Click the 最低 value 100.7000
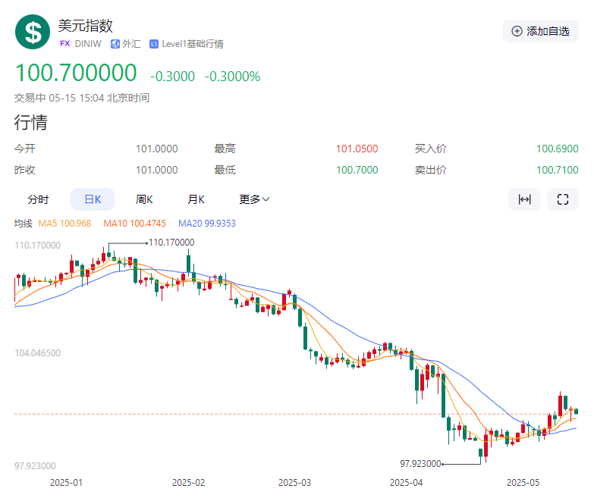594x498 pixels. pos(357,170)
